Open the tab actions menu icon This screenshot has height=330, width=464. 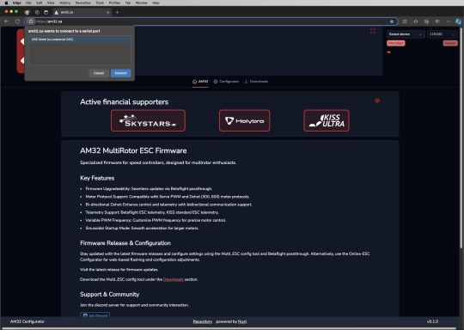tap(46, 12)
